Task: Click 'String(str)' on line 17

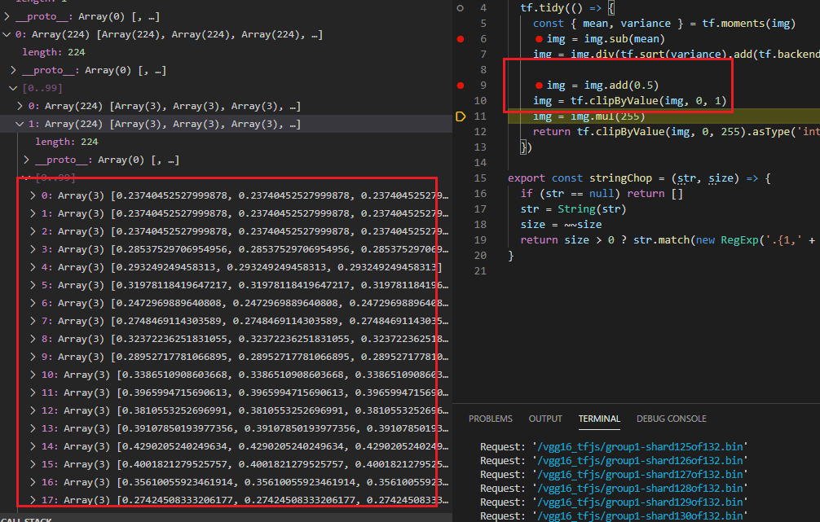Action: coord(592,209)
